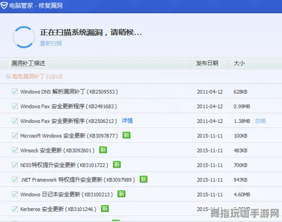The height and width of the screenshot is (222, 282).
Task: Click the 新 badge next to KB3100213
Action: (x=122, y=194)
